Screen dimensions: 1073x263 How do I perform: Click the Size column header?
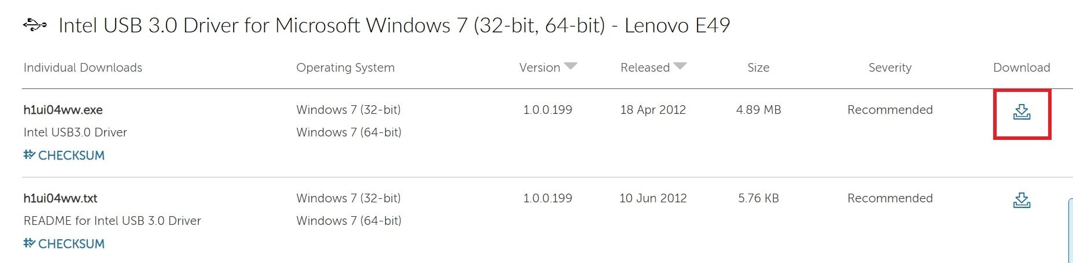coord(758,68)
